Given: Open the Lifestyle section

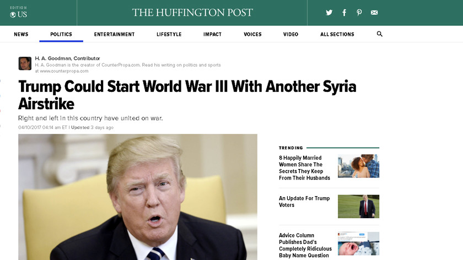Looking at the screenshot, I should pos(169,34).
